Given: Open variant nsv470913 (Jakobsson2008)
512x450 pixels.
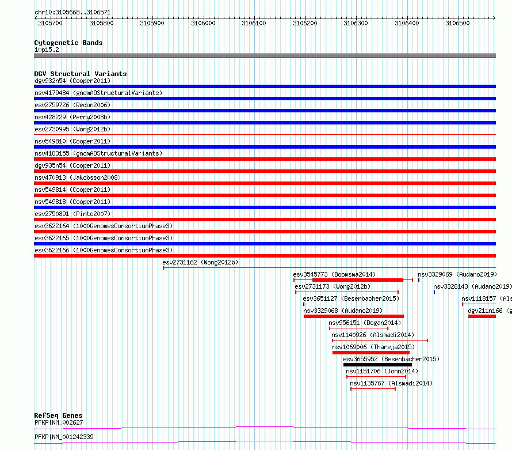Looking at the screenshot, I should tap(78, 177).
